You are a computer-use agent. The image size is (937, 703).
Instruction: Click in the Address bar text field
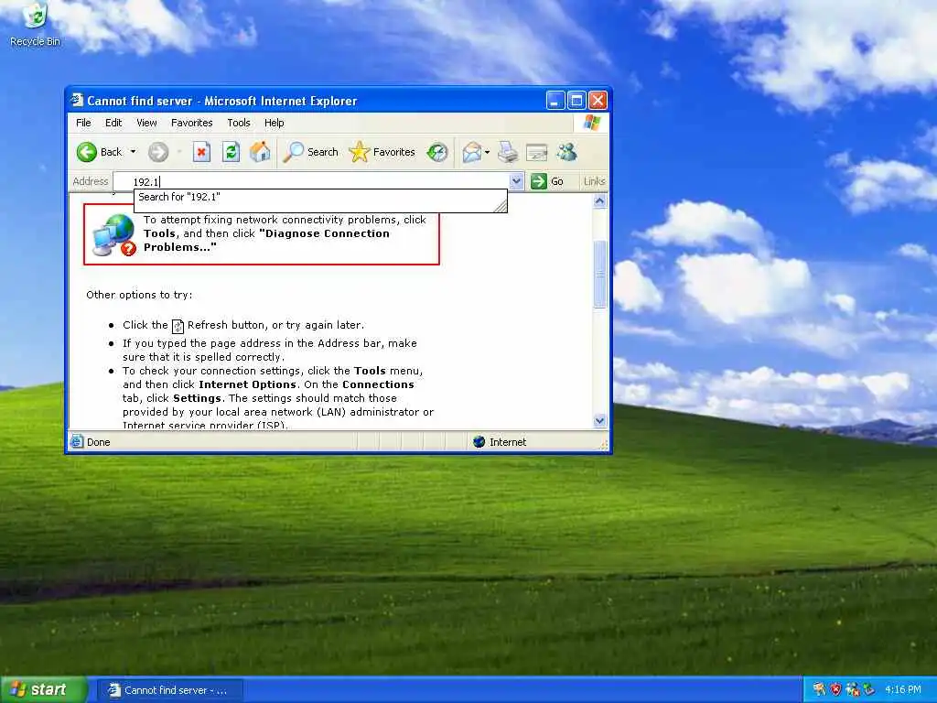click(x=311, y=181)
